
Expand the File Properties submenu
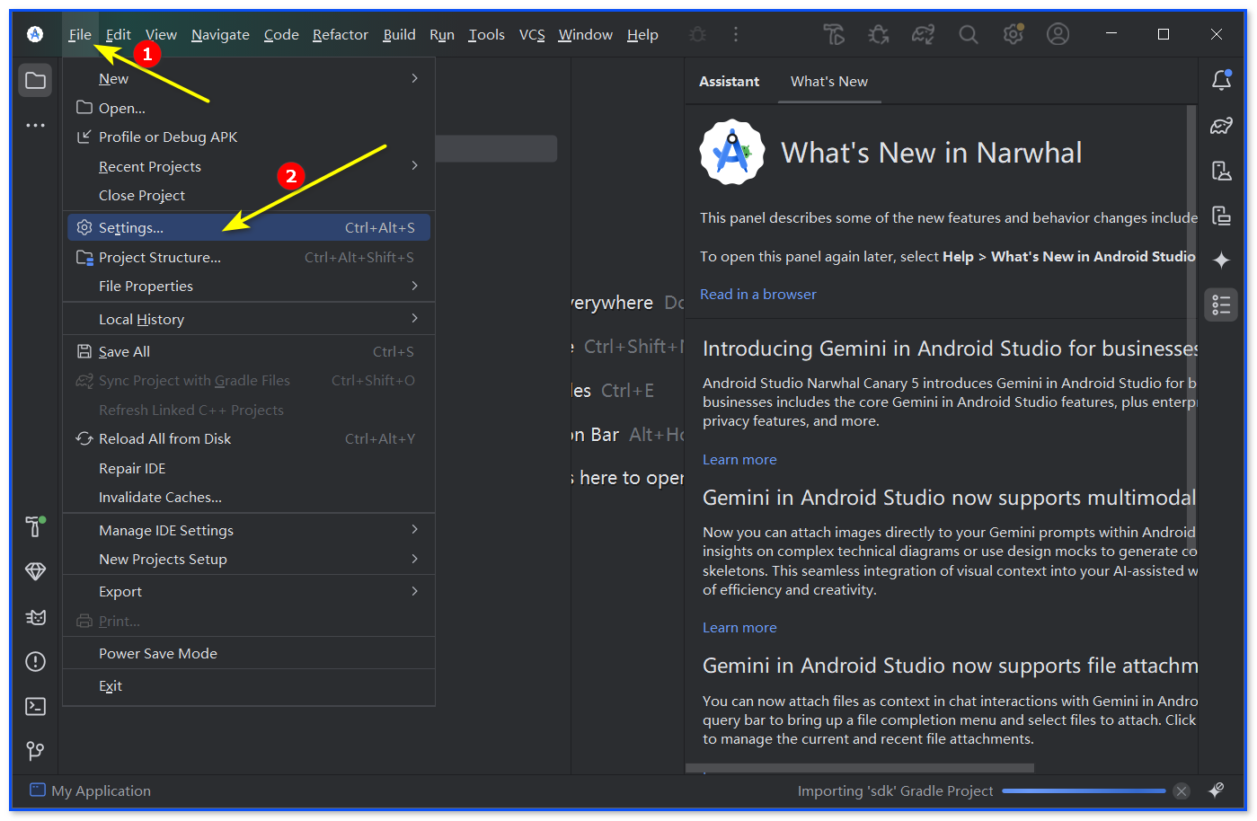pyautogui.click(x=249, y=286)
